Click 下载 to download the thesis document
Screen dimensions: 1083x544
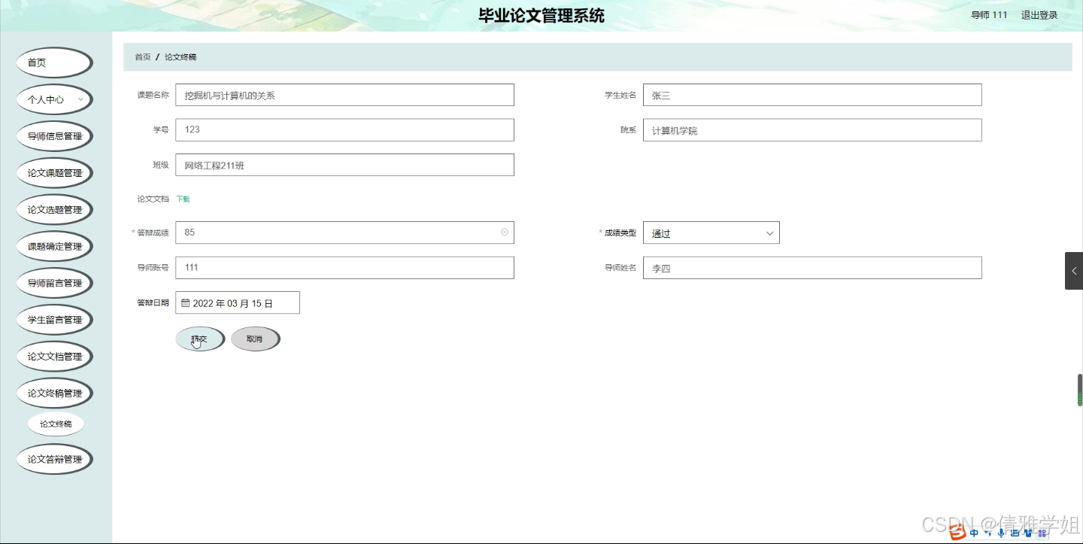coord(183,199)
